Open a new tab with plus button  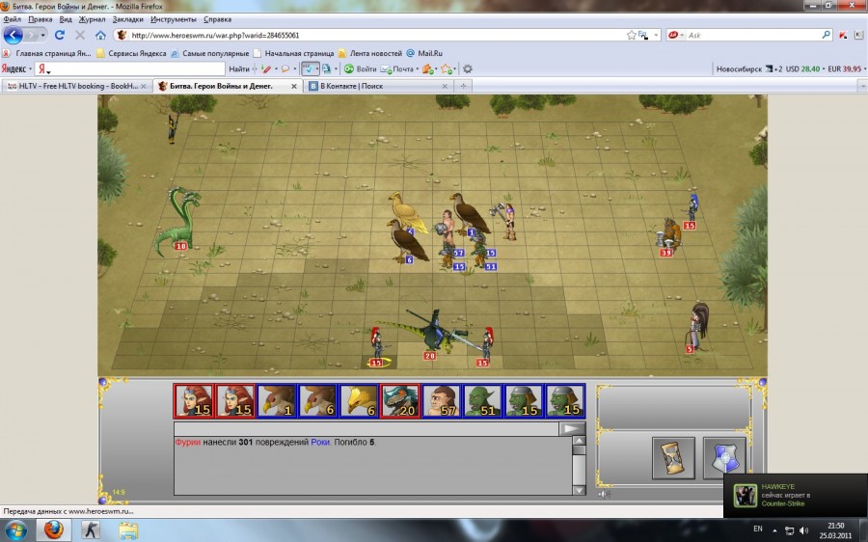(x=463, y=87)
